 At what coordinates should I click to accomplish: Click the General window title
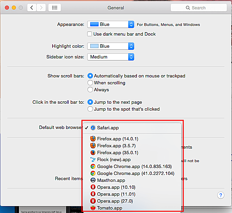(x=116, y=8)
